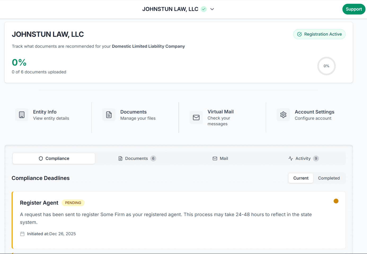Click the green Support button
Viewport: 367px width, 254px height.
point(354,9)
